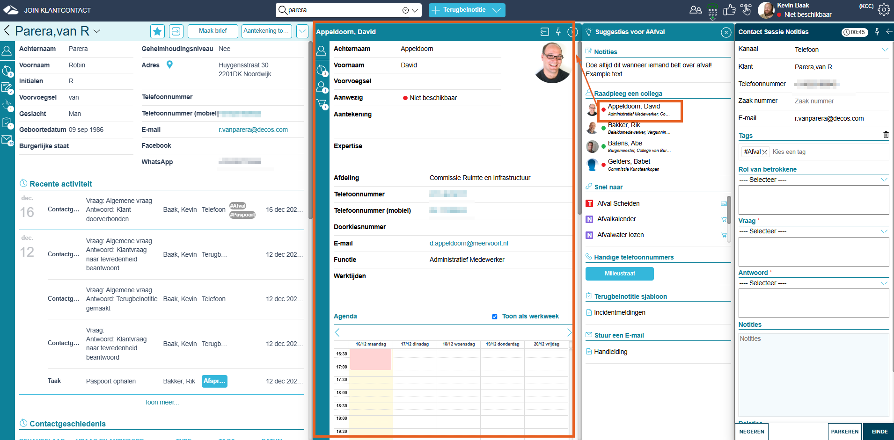
Task: Click the Maak brief button
Action: point(213,31)
